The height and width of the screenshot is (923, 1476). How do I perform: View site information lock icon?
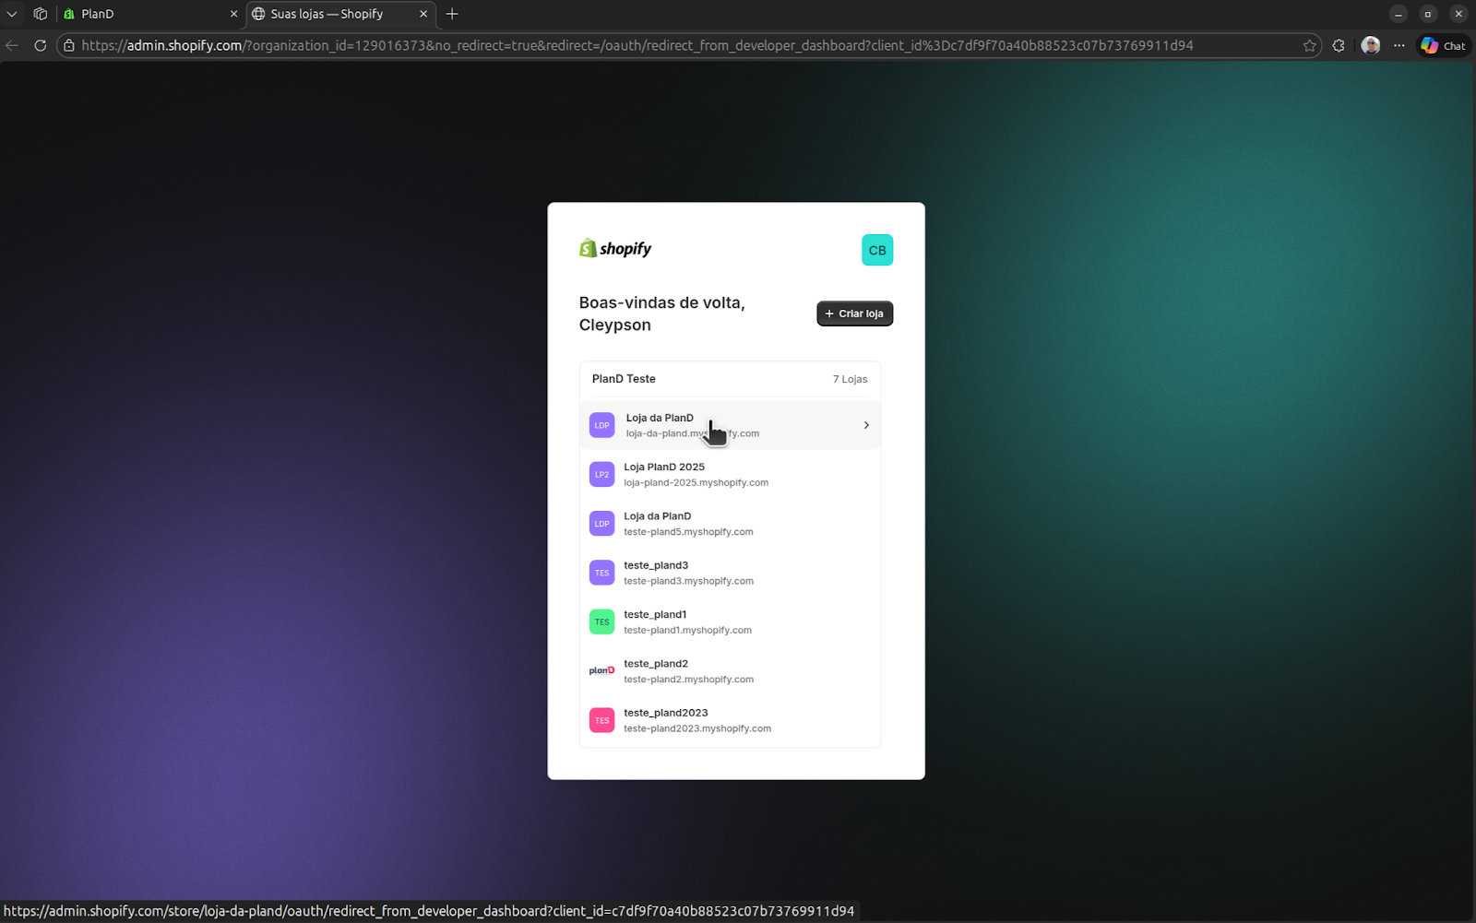(69, 45)
